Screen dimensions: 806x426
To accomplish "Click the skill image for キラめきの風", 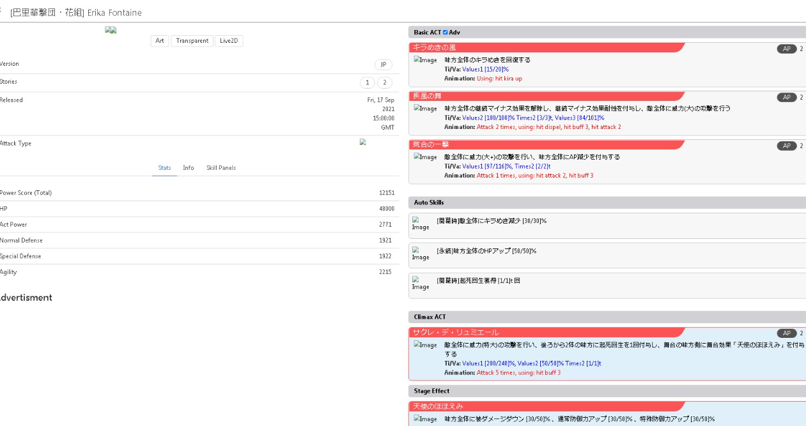I will 425,60.
